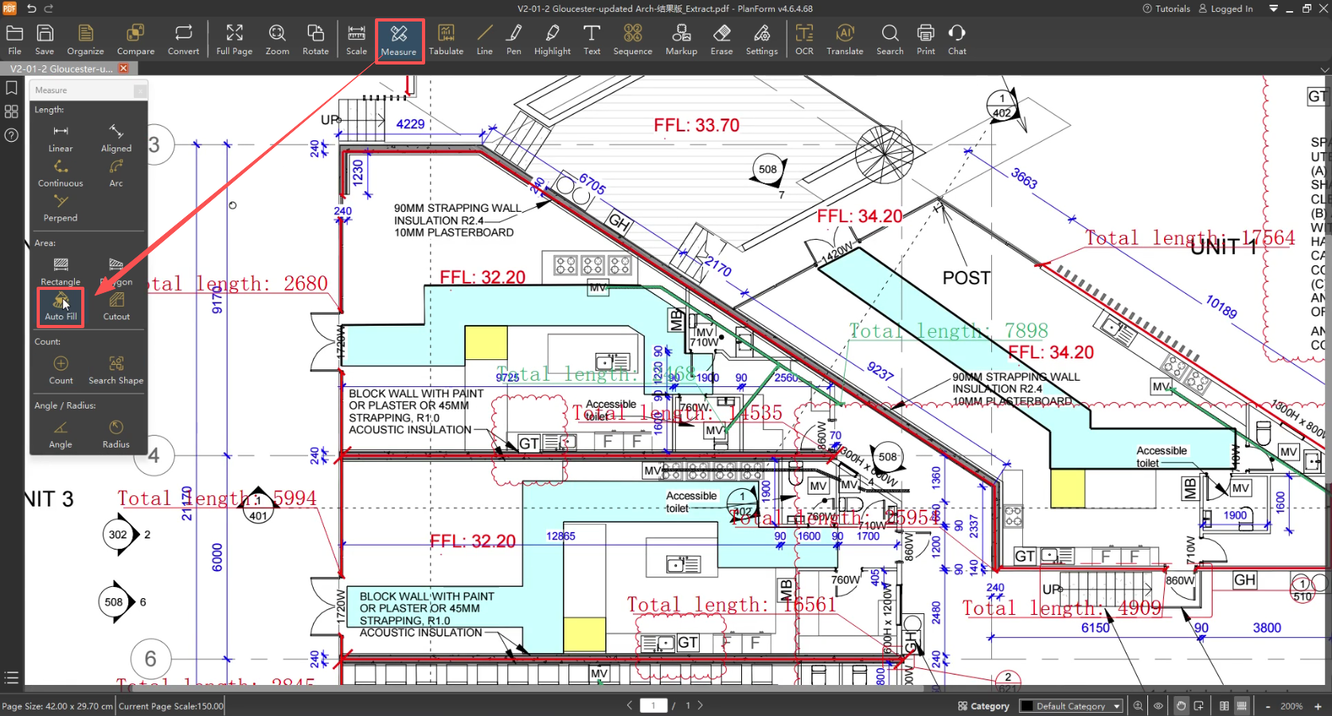Image resolution: width=1332 pixels, height=716 pixels.
Task: Click the black category color swatch
Action: (1028, 706)
